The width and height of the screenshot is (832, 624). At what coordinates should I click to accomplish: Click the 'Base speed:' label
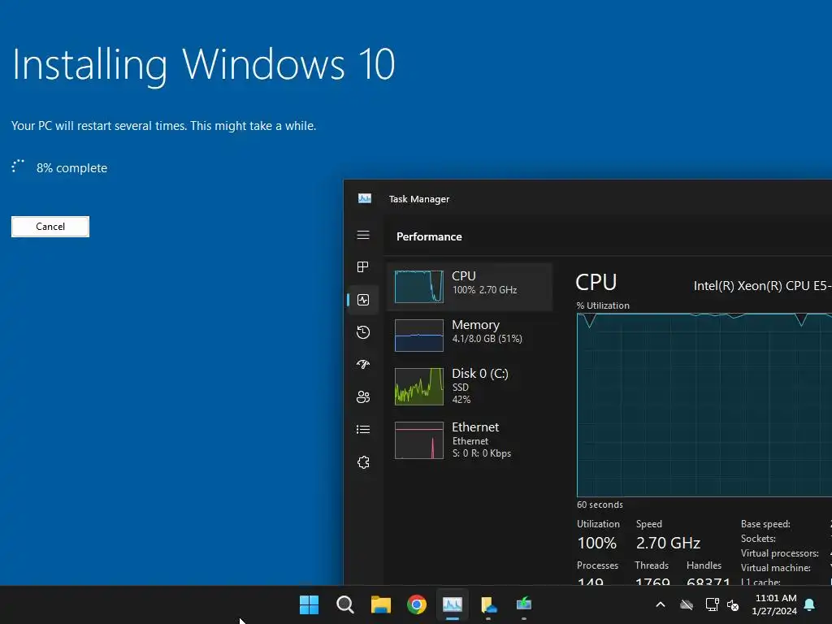[x=765, y=524]
